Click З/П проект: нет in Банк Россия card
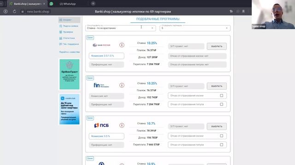This screenshot has width=295, height=165. tap(186, 46)
